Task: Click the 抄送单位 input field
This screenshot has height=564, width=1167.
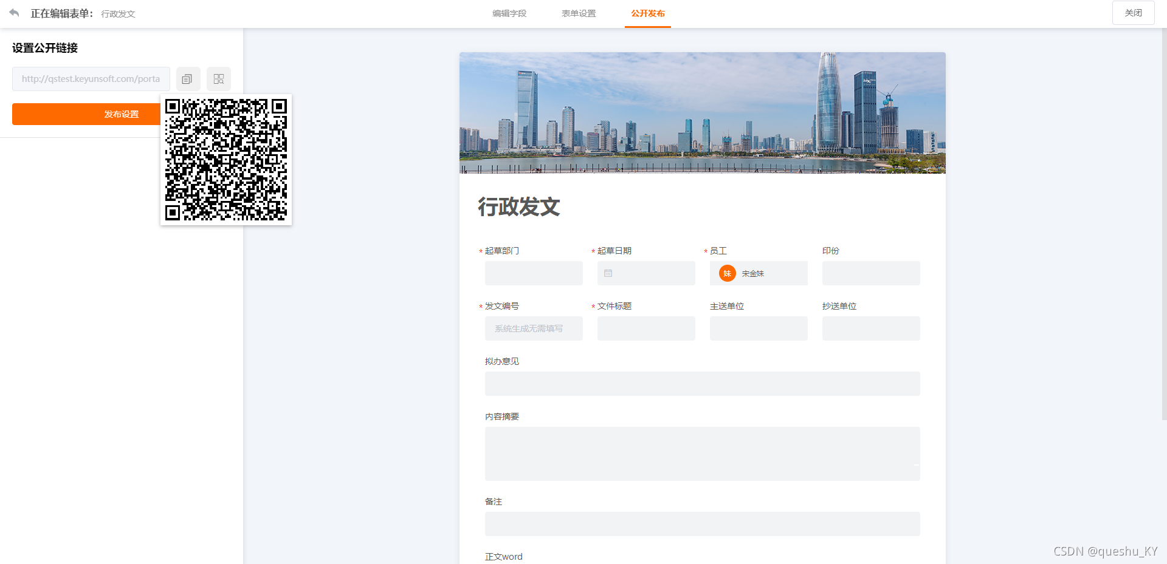Action: click(870, 328)
